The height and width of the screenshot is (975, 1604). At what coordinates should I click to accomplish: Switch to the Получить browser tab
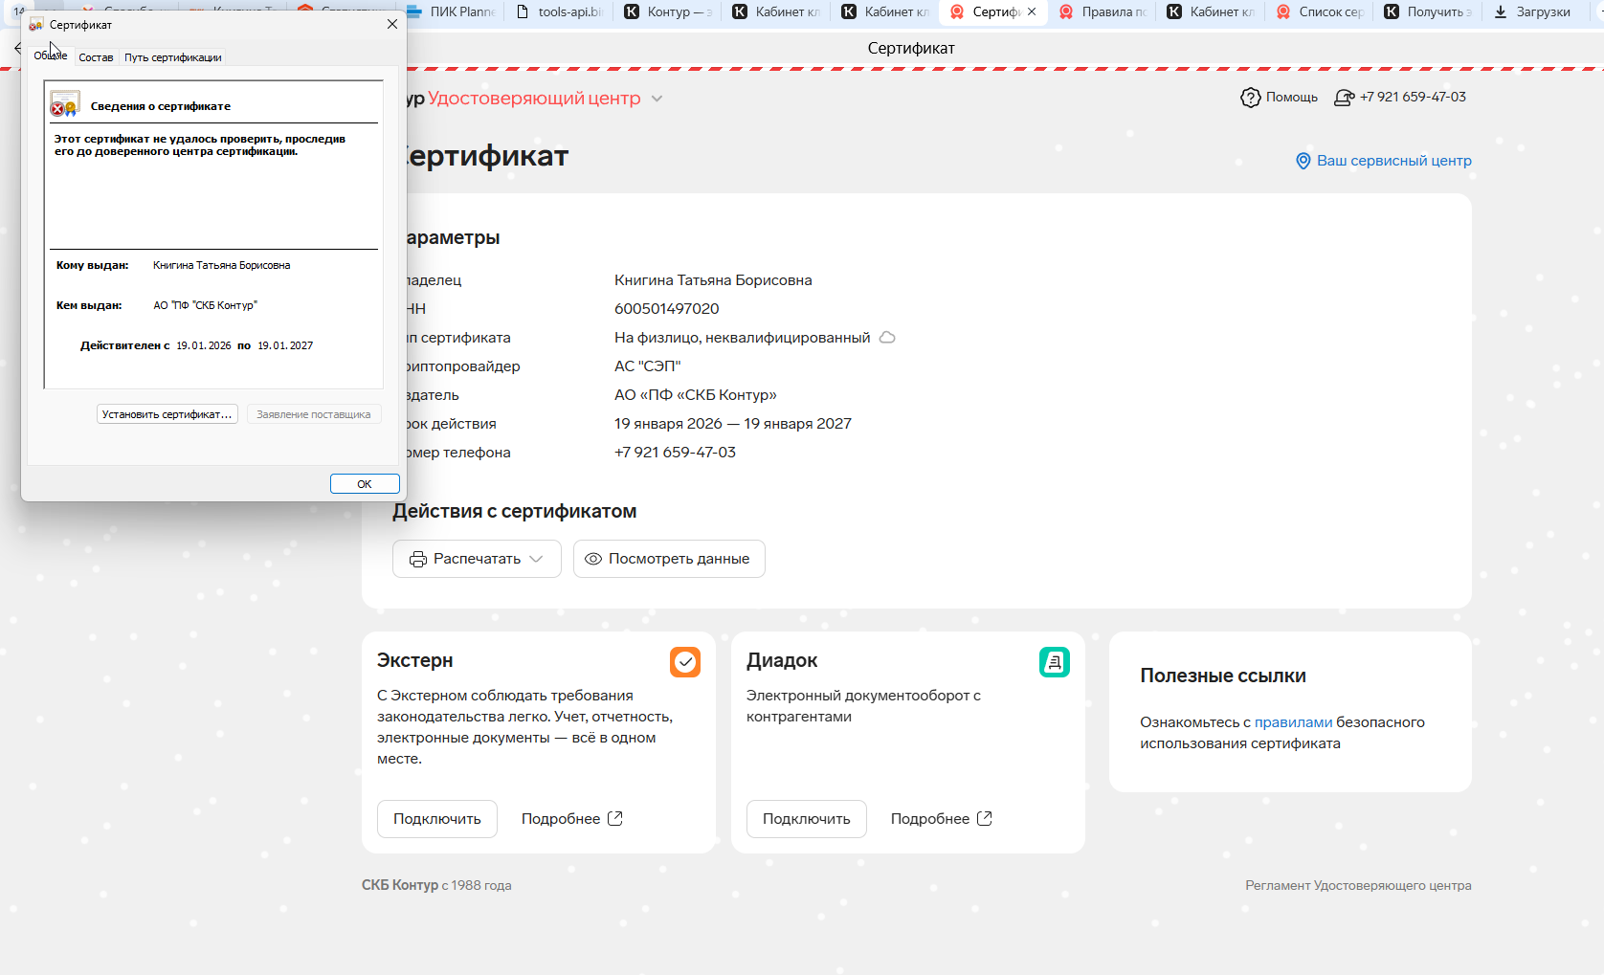point(1429,11)
